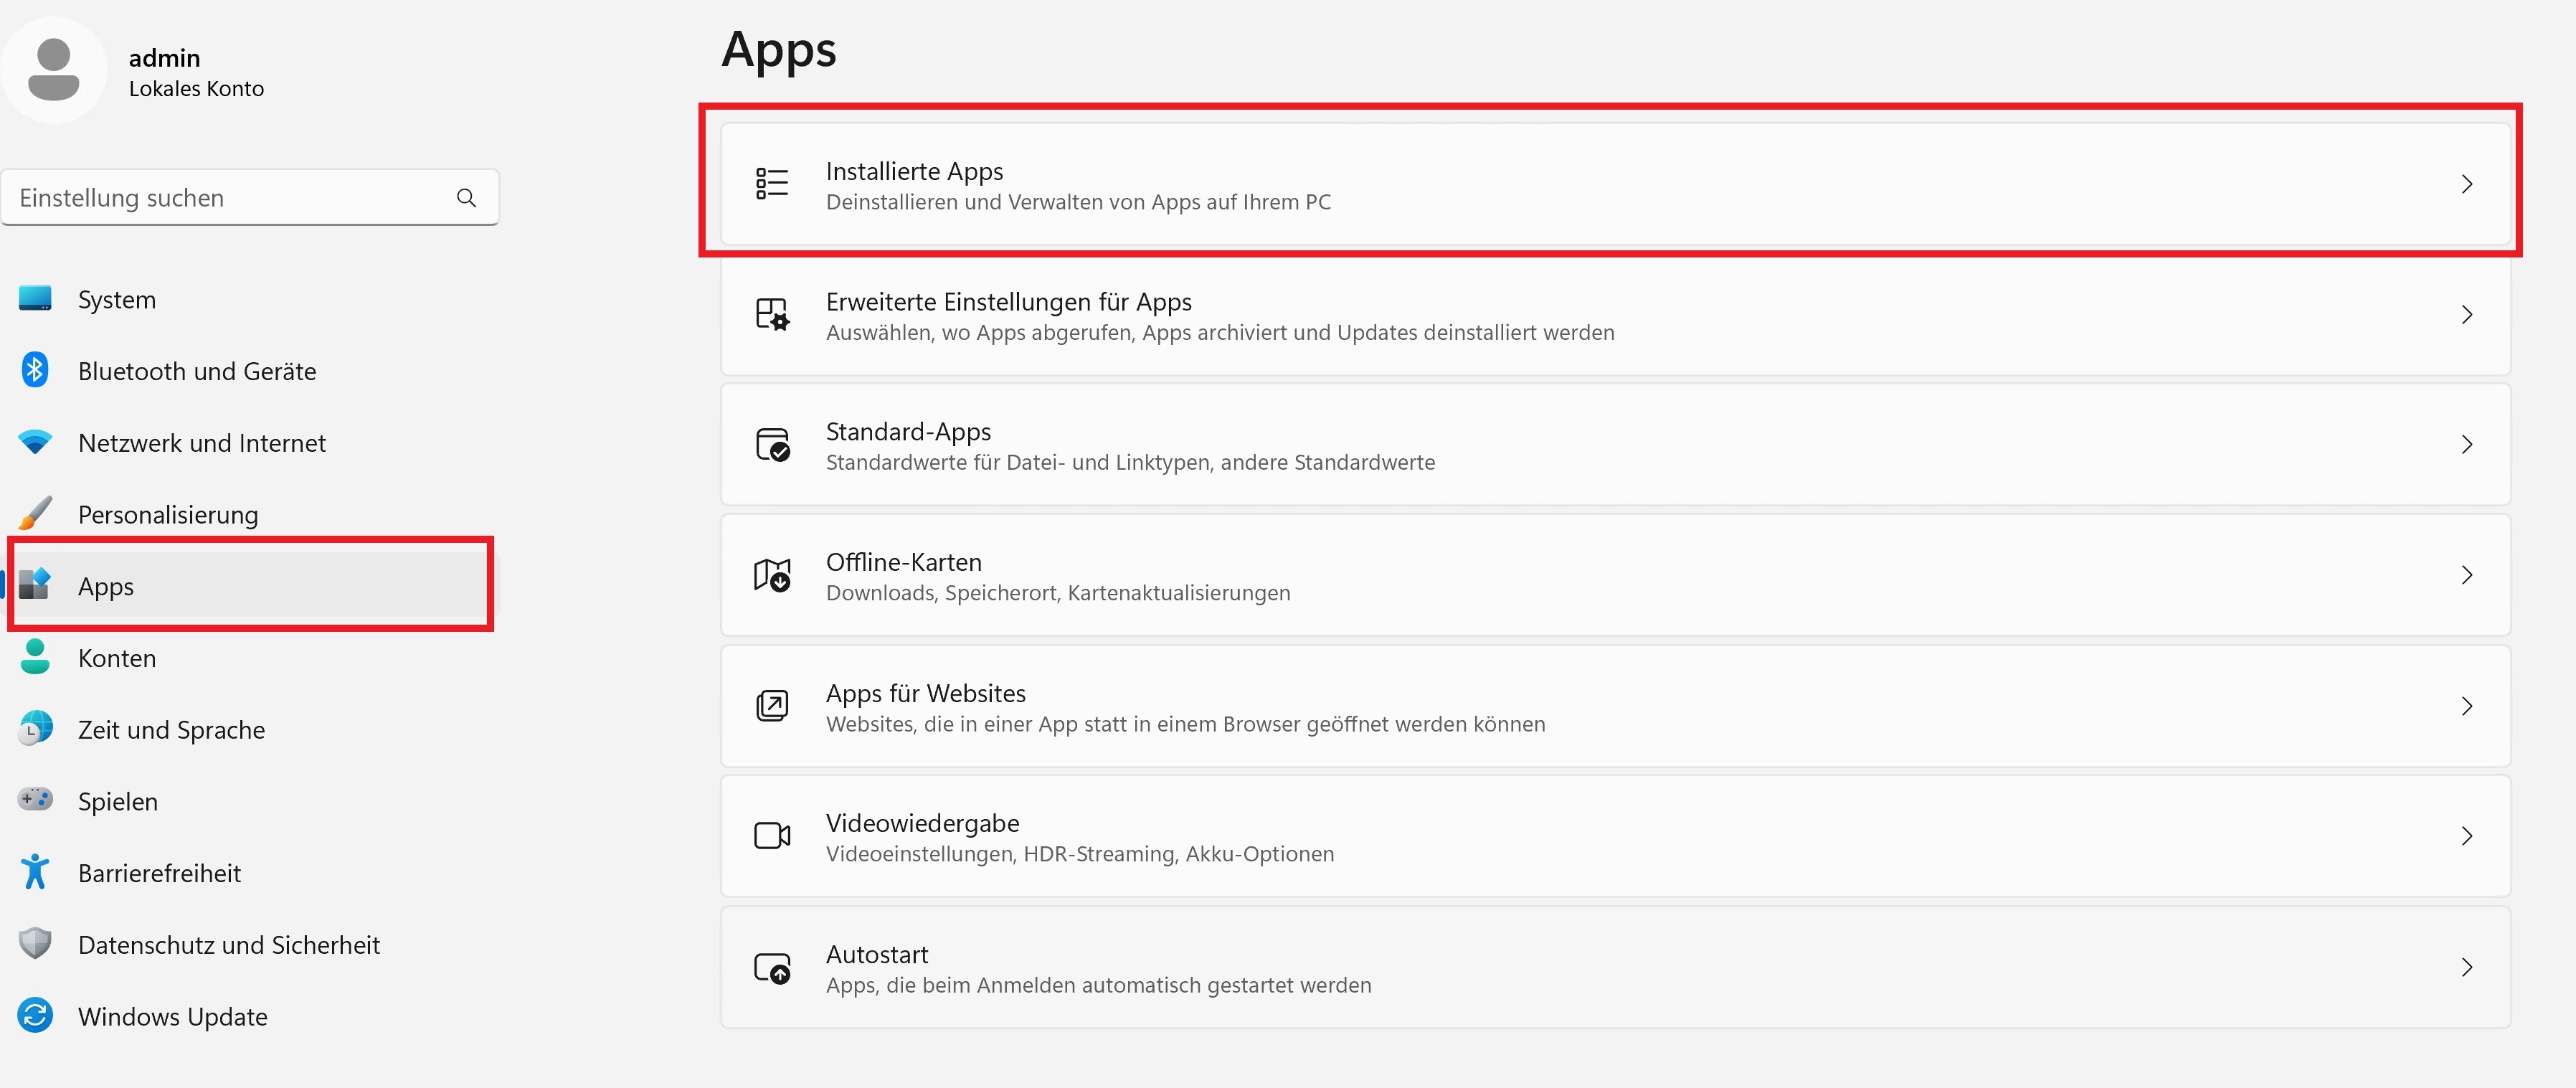The width and height of the screenshot is (2576, 1088).
Task: Expand the Standard-Apps row chevron
Action: (x=2467, y=445)
